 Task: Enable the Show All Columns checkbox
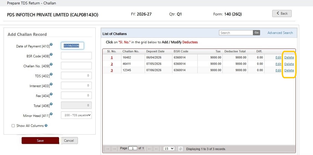13,126
